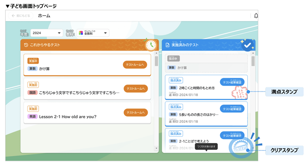The width and height of the screenshot is (308, 166).
Task: Open results for 2-1ことばで考えよう
Action: click(x=232, y=136)
